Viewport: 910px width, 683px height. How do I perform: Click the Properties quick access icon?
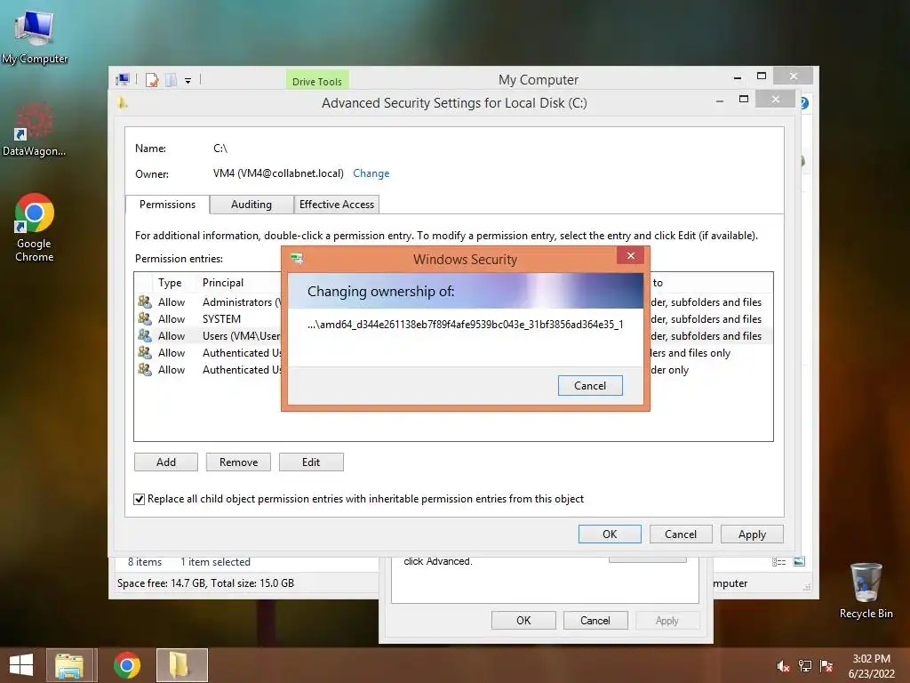[x=152, y=80]
